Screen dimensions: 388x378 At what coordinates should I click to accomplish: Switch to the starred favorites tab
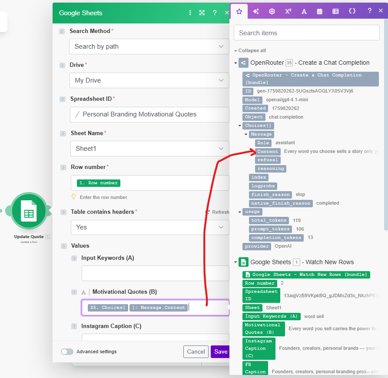click(239, 11)
